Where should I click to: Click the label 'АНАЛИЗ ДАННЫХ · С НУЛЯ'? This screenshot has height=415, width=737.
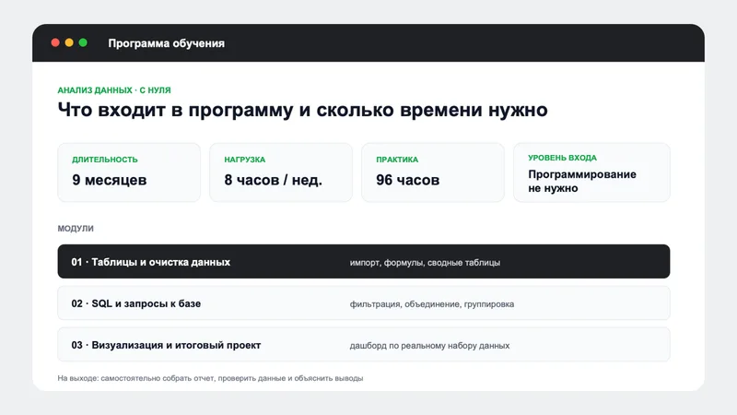click(114, 90)
